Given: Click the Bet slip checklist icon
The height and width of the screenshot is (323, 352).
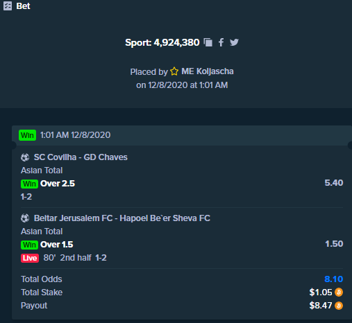Looking at the screenshot, I should [x=8, y=6].
